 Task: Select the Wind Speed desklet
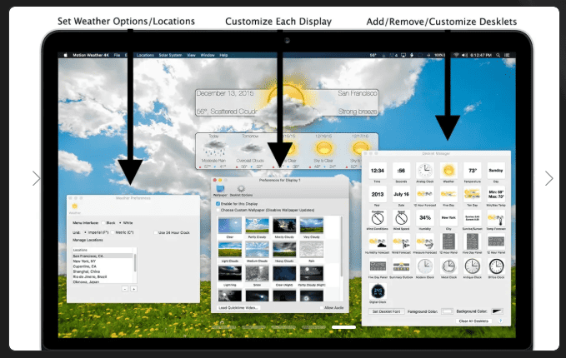(x=401, y=218)
